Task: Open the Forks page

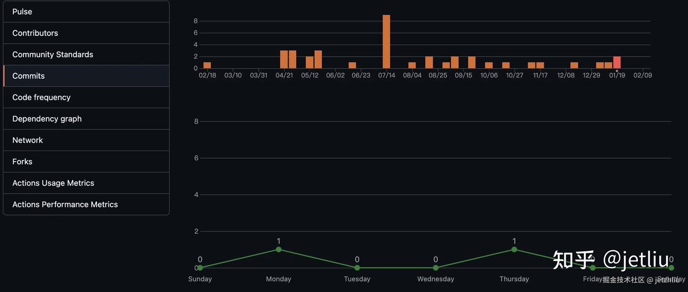Action: tap(86, 162)
